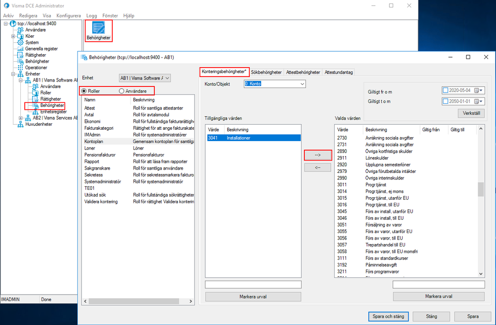Image resolution: width=496 pixels, height=325 pixels.
Task: Click the roles list horizontal scrollbar thumb
Action: point(134,301)
